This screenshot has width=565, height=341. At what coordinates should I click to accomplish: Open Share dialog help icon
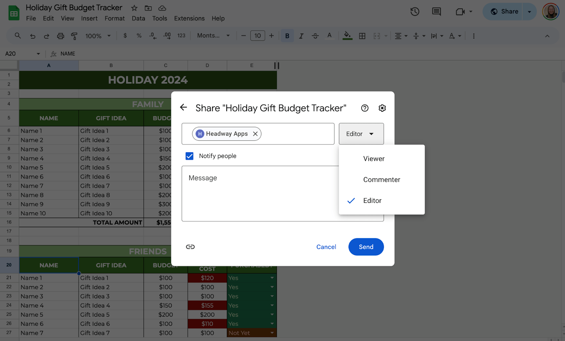pyautogui.click(x=365, y=108)
